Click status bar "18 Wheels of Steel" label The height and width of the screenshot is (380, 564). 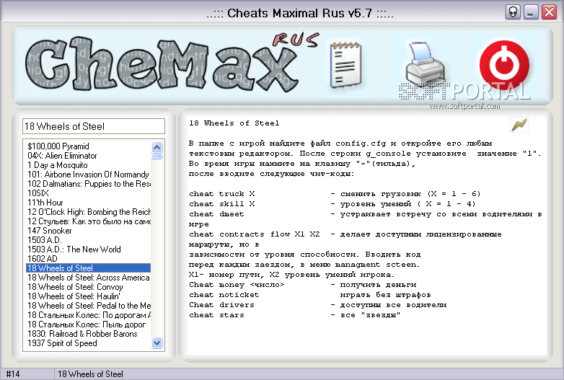[90, 374]
